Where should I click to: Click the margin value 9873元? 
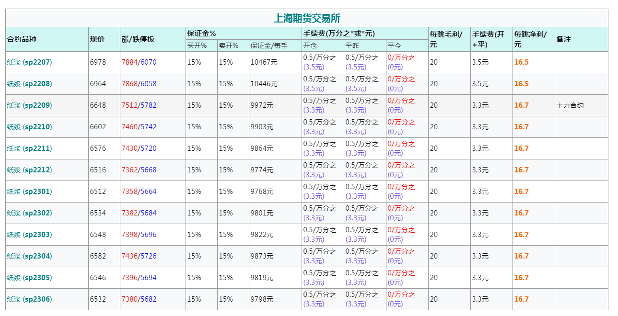pyautogui.click(x=262, y=256)
